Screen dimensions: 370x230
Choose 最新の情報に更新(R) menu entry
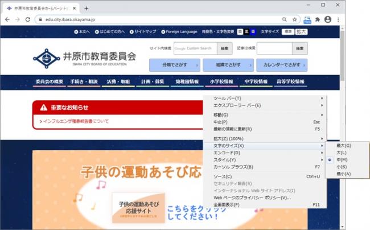(265, 129)
